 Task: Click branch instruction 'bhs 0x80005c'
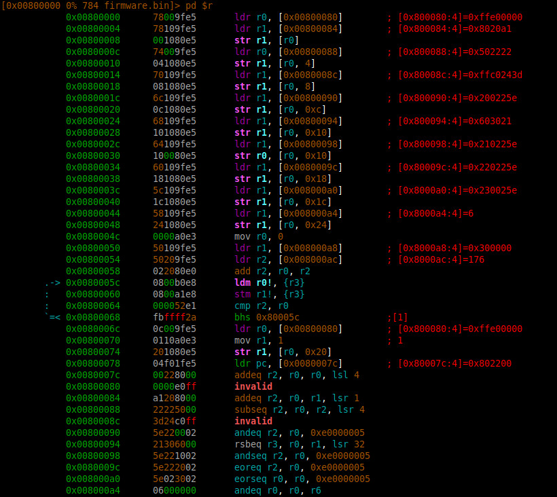click(x=267, y=317)
